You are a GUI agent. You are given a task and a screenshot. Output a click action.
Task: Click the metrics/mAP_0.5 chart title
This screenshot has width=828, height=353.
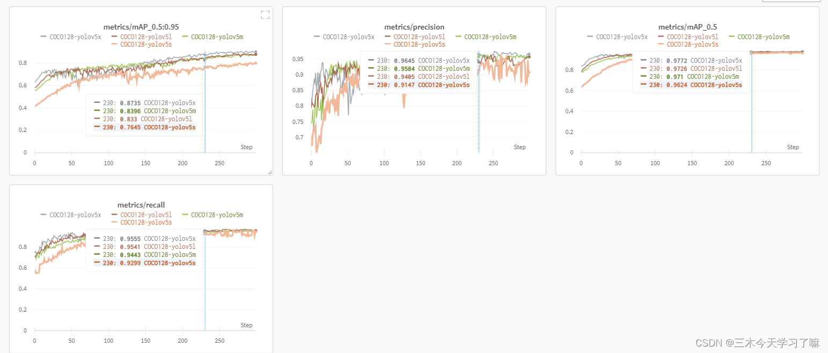point(687,27)
